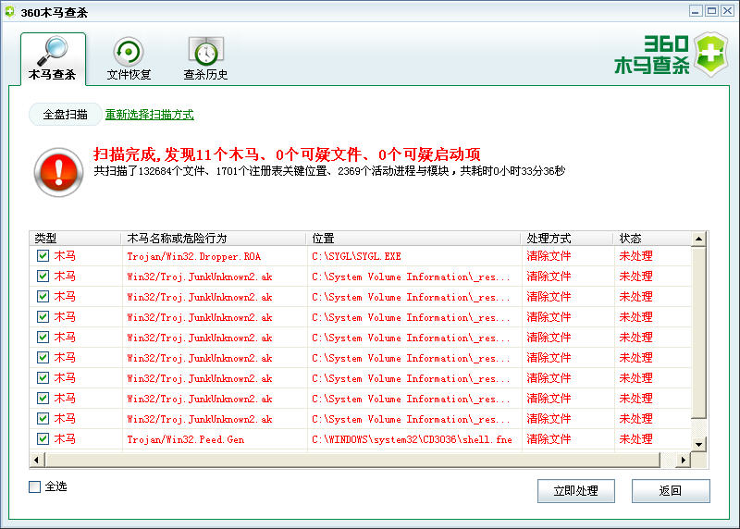Click the 全盘扫描 button
Screen dimensions: 740x529
click(x=65, y=114)
